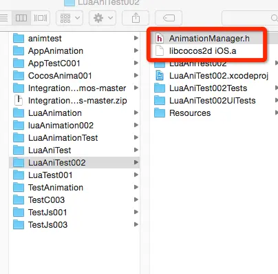Image resolution: width=278 pixels, height=274 pixels.
Task: Click the Finder search field
Action: [x=250, y=18]
